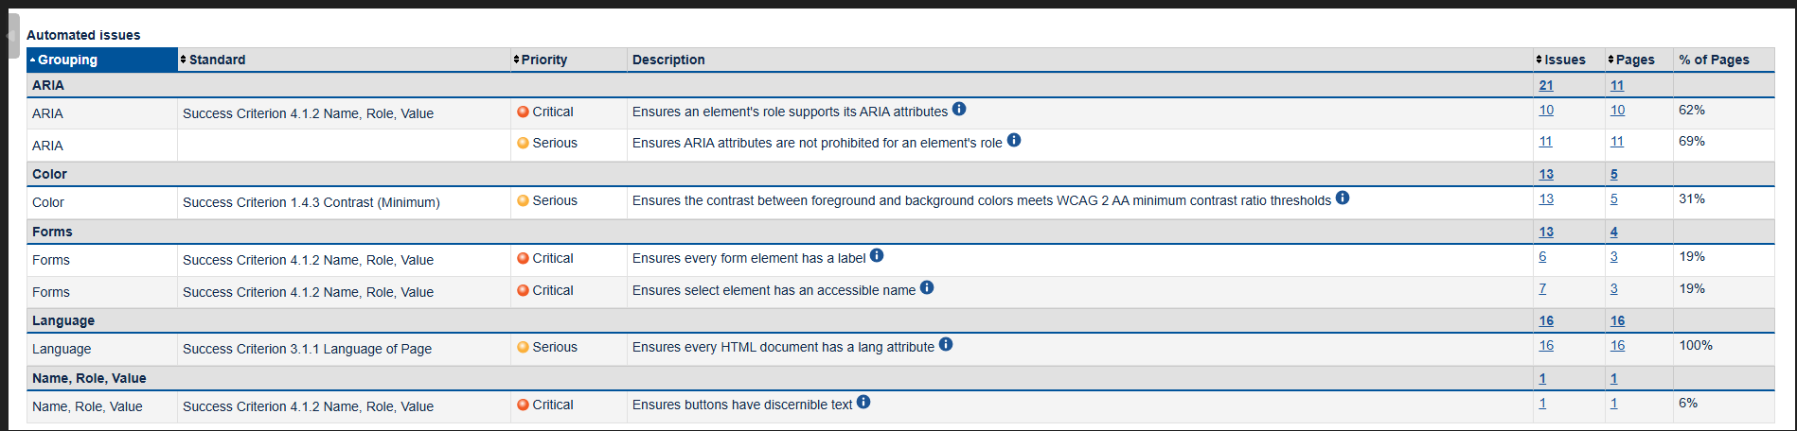
Task: Sort by Issues column header
Action: pos(1565,60)
